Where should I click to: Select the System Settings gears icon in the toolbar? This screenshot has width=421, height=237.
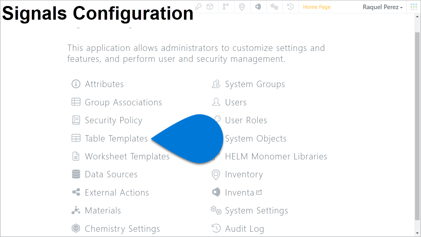tap(274, 7)
